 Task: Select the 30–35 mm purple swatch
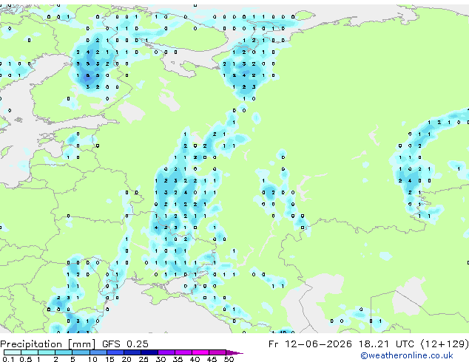click(x=166, y=352)
